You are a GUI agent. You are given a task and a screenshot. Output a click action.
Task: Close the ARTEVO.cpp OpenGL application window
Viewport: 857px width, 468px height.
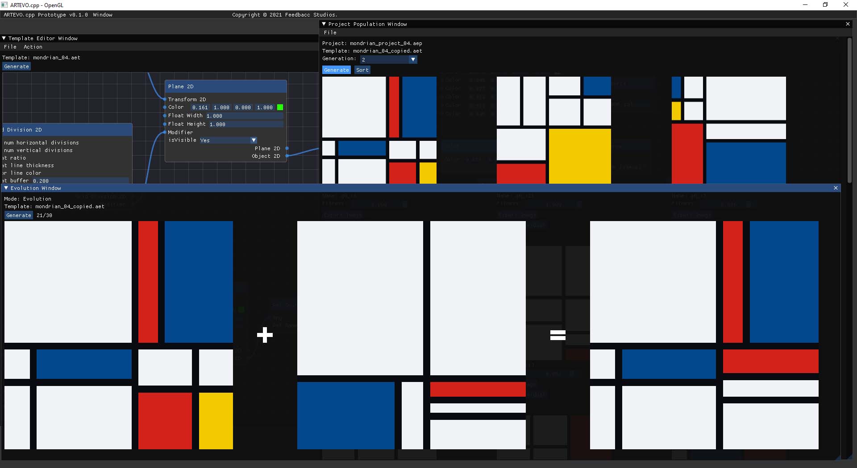tap(846, 5)
